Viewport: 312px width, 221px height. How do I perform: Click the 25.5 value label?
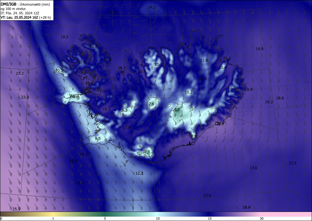pyautogui.click(x=16, y=209)
